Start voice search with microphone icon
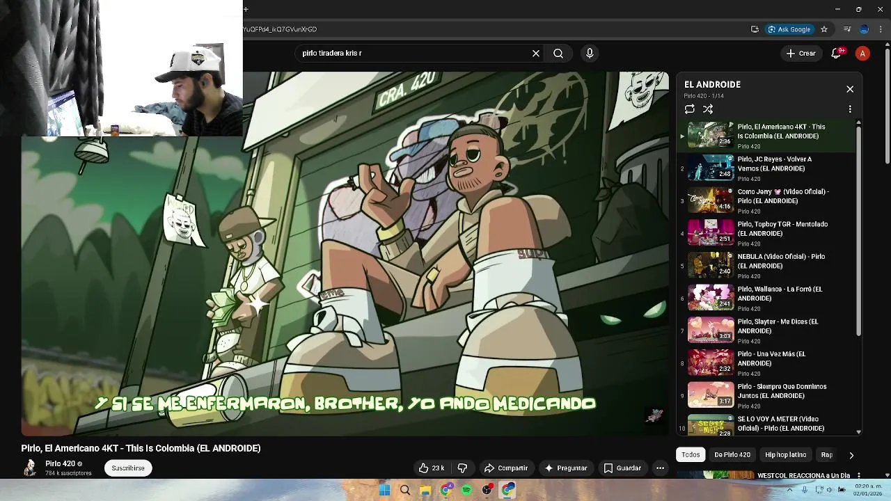891x501 pixels. click(590, 53)
